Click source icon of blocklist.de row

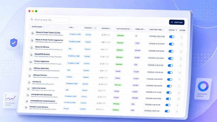point(29,82)
